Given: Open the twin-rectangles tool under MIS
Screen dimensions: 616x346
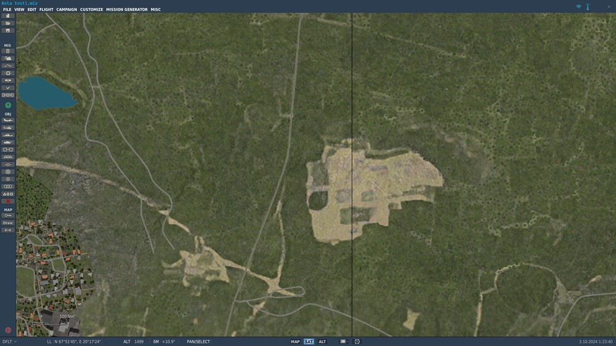Looking at the screenshot, I should (x=8, y=81).
